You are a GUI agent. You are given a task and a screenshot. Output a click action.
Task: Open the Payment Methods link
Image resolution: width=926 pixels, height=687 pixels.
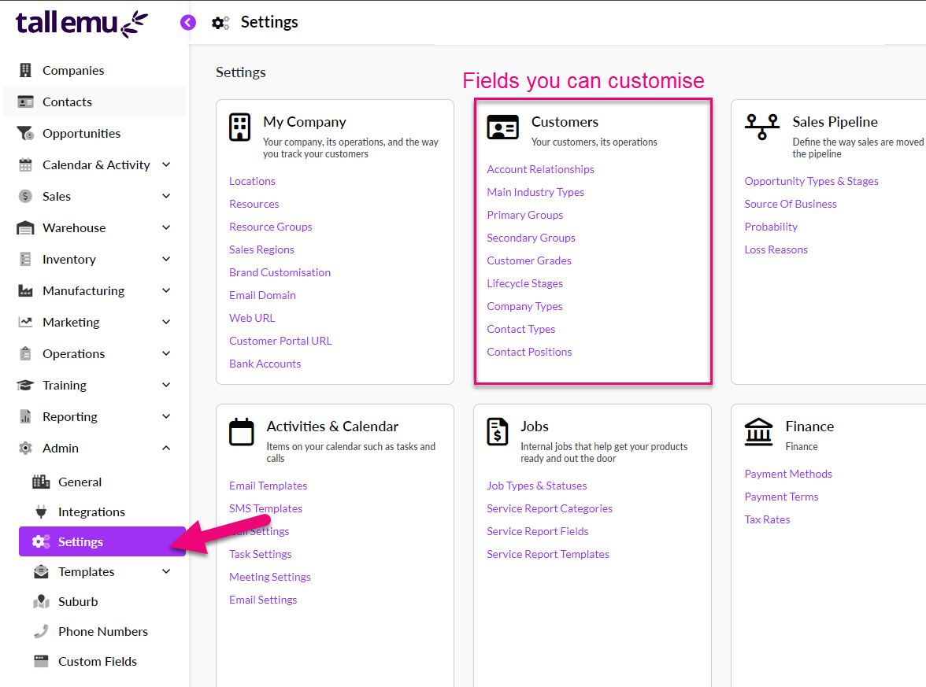coord(788,475)
